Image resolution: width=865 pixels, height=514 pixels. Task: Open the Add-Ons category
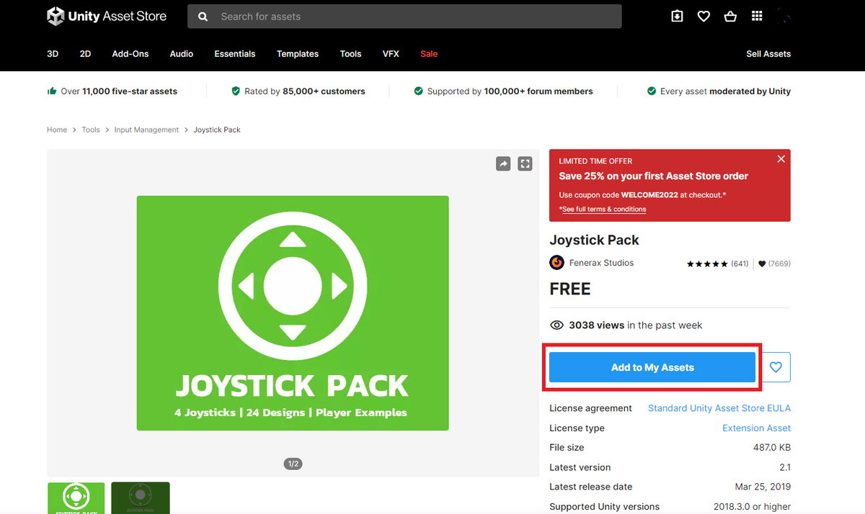coord(130,54)
